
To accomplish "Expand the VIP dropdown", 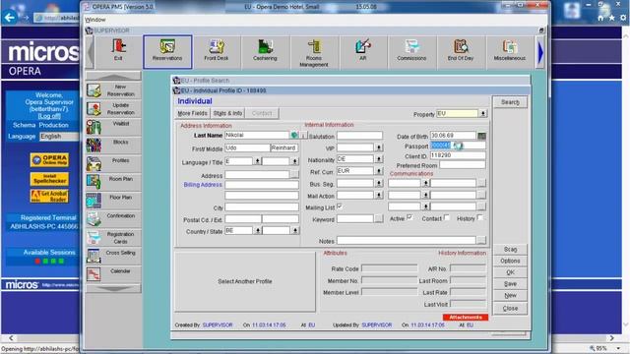I will click(x=378, y=147).
